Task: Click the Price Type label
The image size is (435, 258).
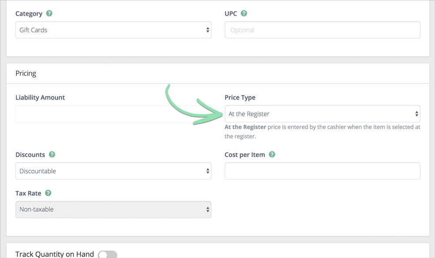Action: click(x=240, y=98)
